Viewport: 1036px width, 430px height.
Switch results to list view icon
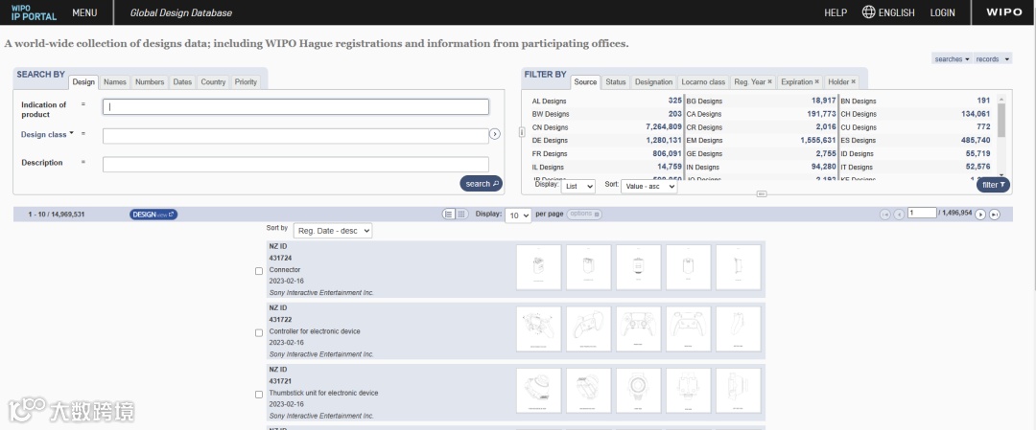coord(449,215)
